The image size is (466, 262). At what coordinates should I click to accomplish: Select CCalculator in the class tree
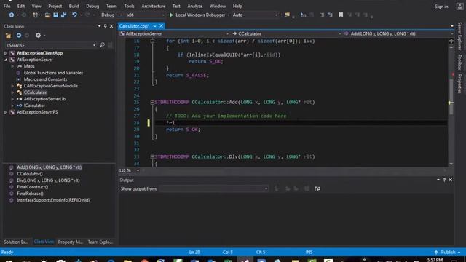pyautogui.click(x=35, y=92)
